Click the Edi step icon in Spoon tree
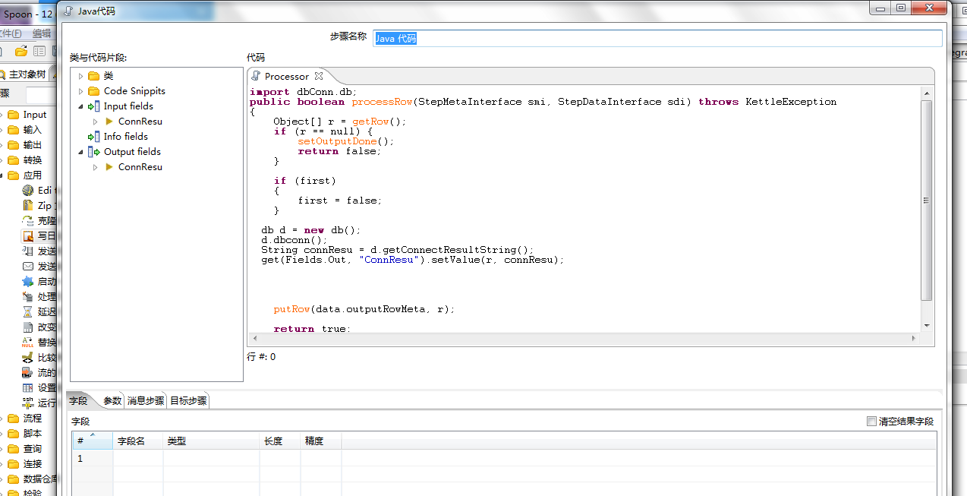This screenshot has width=967, height=496. pos(28,191)
